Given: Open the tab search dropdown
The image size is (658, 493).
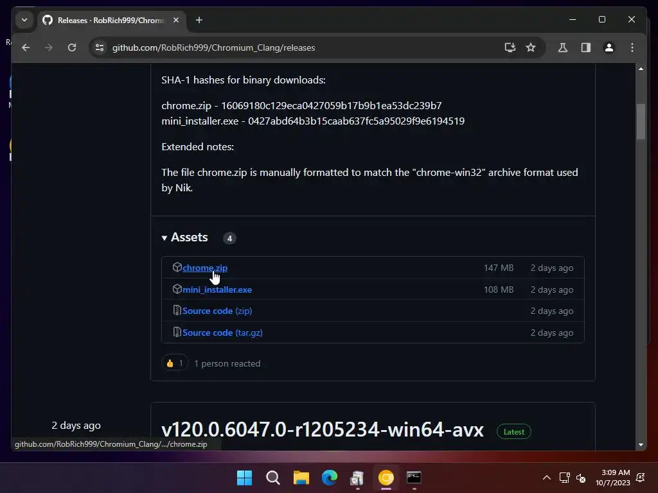Looking at the screenshot, I should pyautogui.click(x=24, y=20).
